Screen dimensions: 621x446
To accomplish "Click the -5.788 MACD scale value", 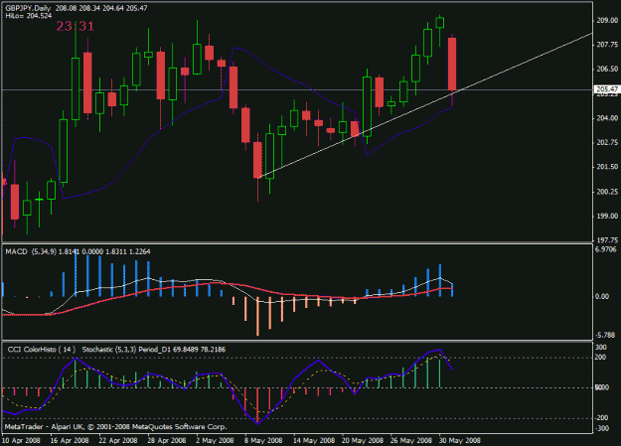I will tap(605, 335).
